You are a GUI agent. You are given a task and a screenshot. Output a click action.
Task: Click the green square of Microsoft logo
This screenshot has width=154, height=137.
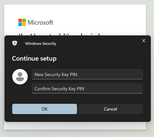tap(24, 20)
